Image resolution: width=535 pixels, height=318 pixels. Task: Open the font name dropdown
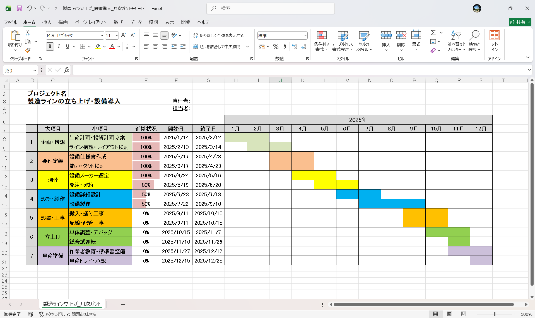click(x=102, y=36)
